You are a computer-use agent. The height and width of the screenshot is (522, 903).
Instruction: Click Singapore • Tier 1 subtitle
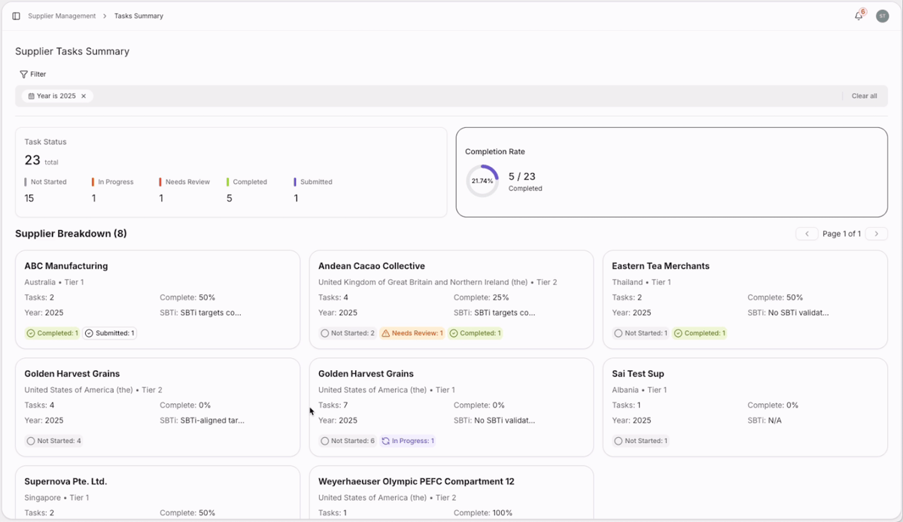click(56, 498)
